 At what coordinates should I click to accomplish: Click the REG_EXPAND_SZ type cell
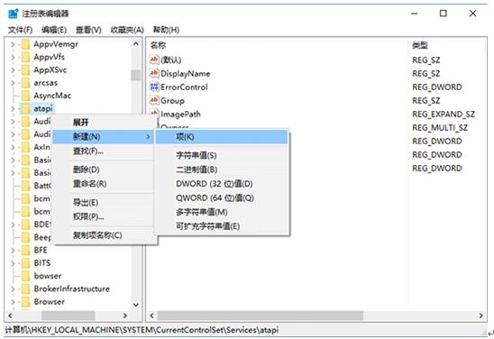click(444, 115)
